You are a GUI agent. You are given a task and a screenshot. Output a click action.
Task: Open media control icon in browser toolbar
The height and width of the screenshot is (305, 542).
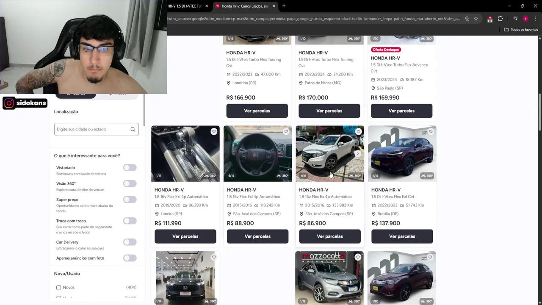click(x=515, y=19)
